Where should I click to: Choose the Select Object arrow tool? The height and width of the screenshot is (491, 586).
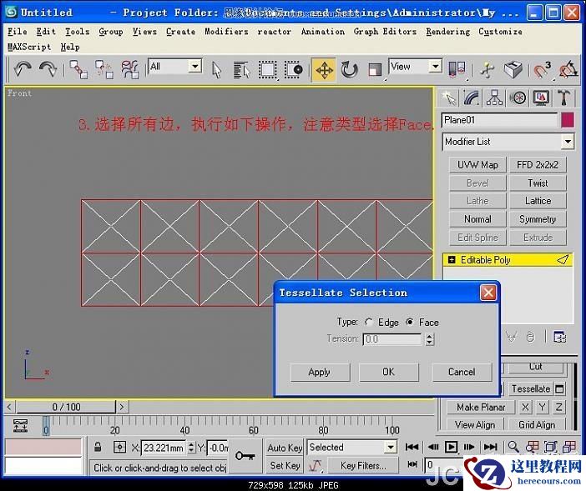(216, 70)
